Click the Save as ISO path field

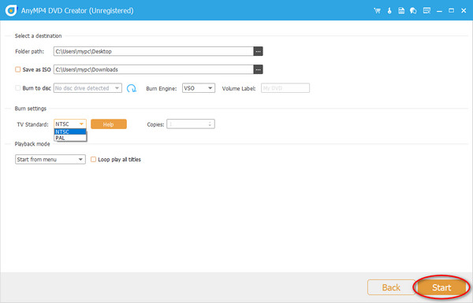tap(154, 69)
